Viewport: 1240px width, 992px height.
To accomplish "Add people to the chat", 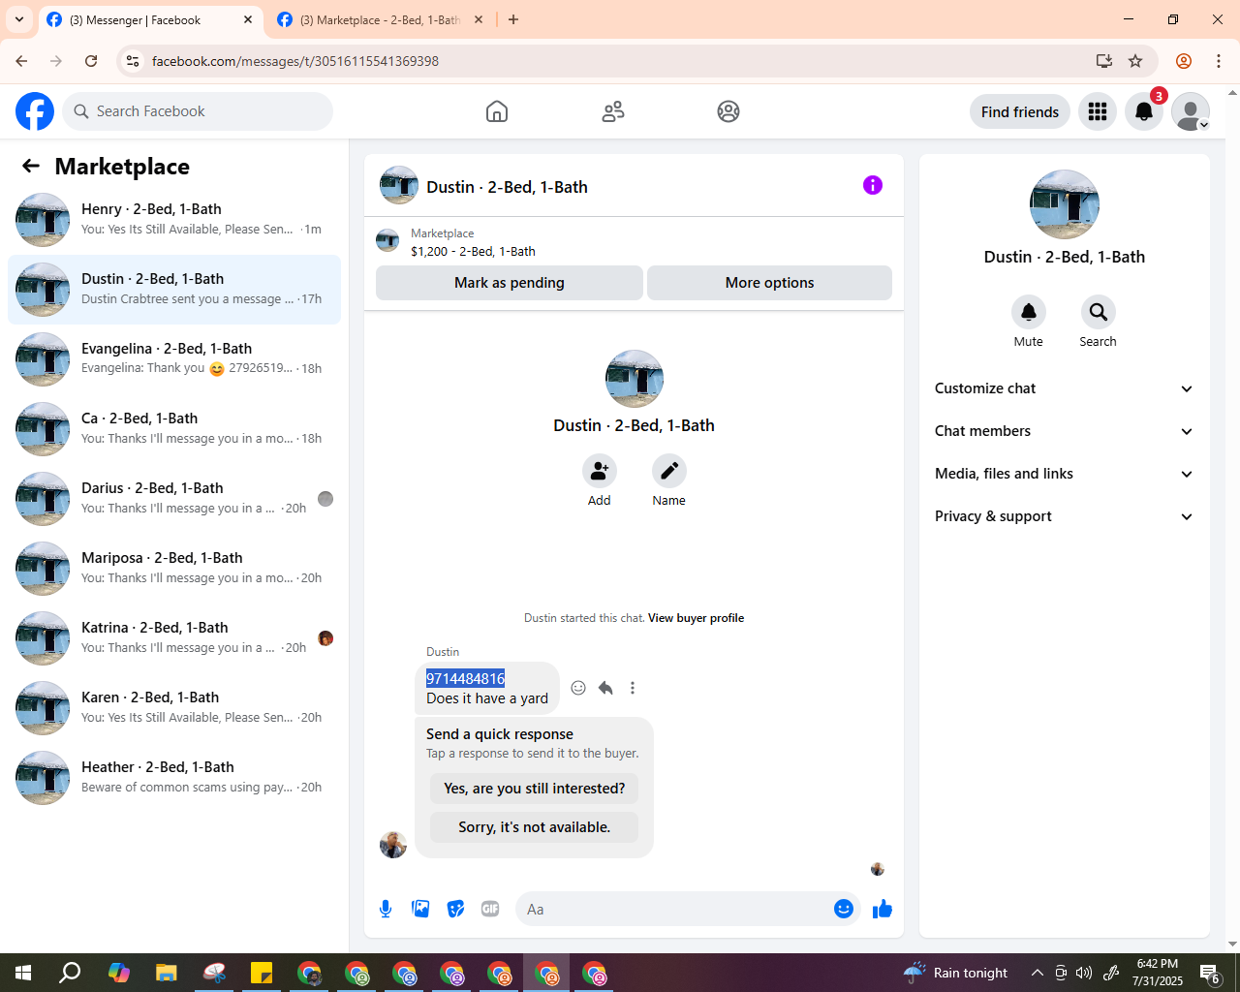I will point(600,471).
